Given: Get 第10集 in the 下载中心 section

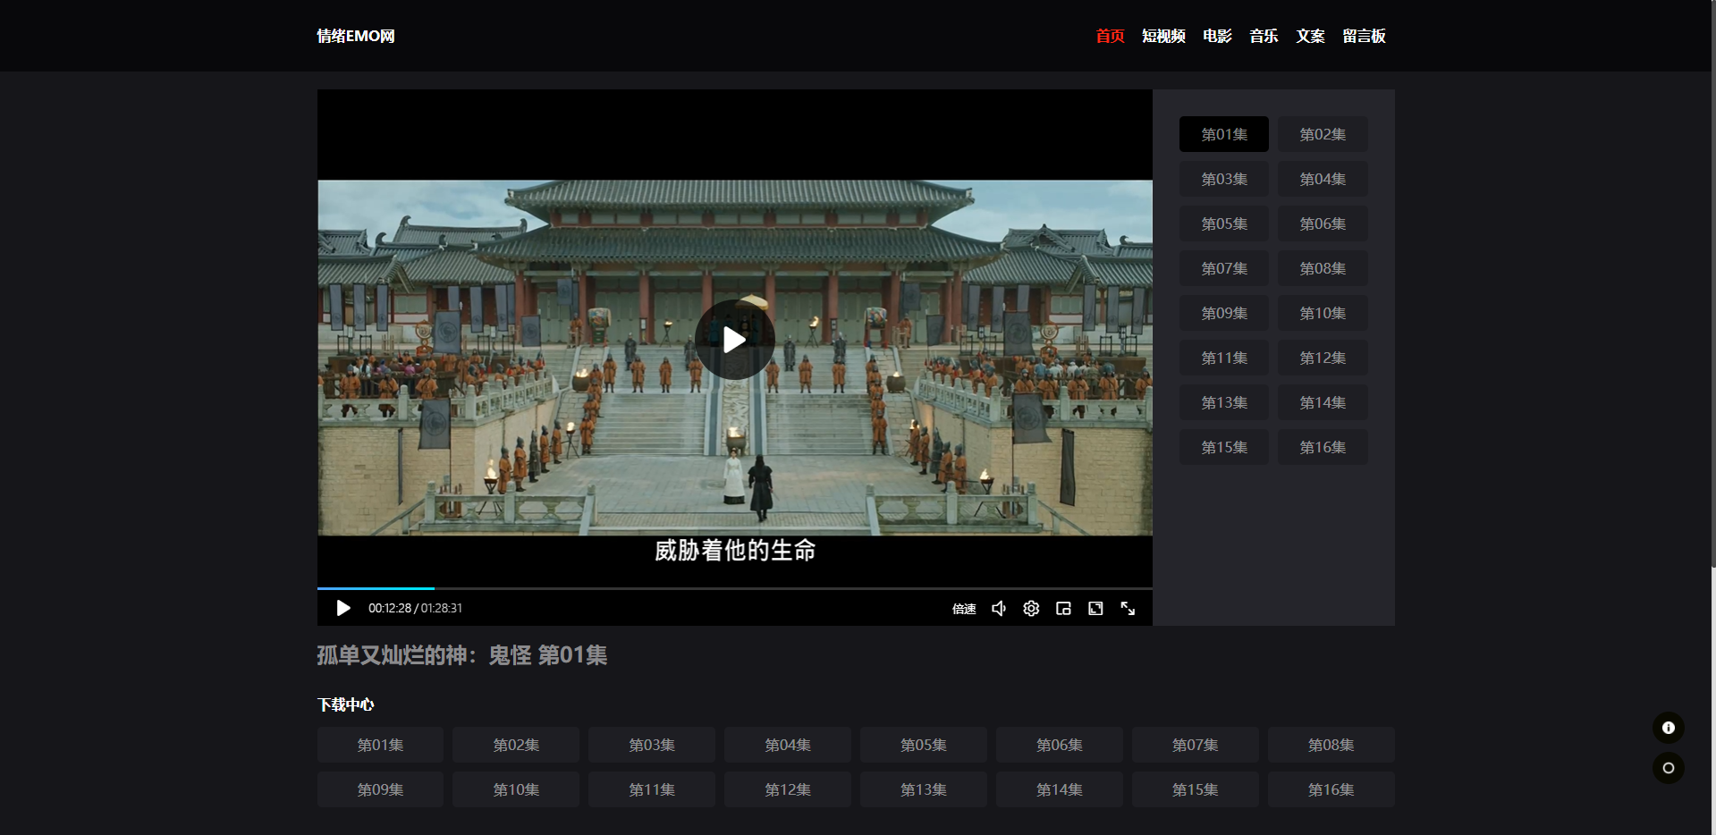Looking at the screenshot, I should pos(516,789).
